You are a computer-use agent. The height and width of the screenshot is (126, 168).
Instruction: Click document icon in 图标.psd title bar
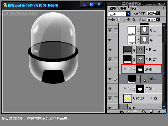pyautogui.click(x=5, y=5)
